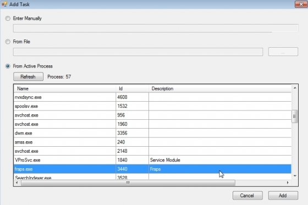The image size is (308, 205).
Task: Select the smss.exe row
Action: point(152,142)
